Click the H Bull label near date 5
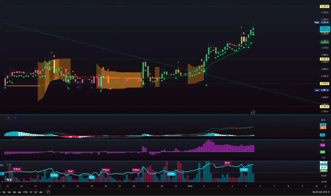This screenshot has width=331, height=196. tap(244, 170)
